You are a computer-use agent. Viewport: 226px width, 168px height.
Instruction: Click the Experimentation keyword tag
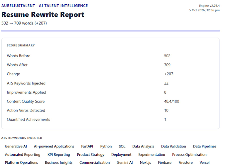pos(152,155)
